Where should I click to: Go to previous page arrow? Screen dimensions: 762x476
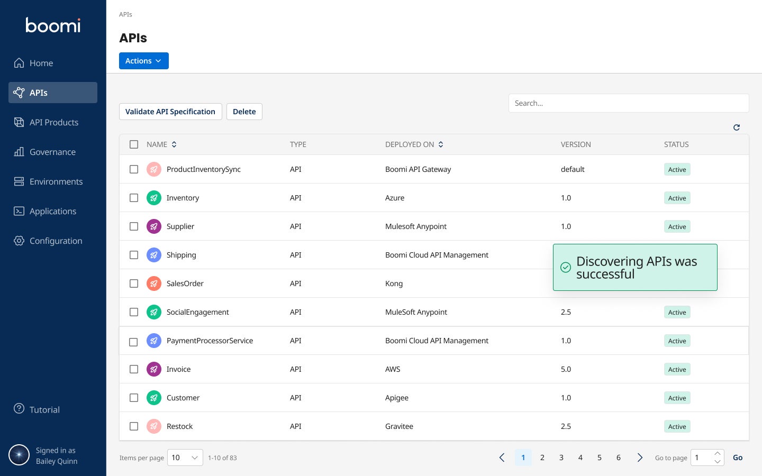tap(502, 457)
